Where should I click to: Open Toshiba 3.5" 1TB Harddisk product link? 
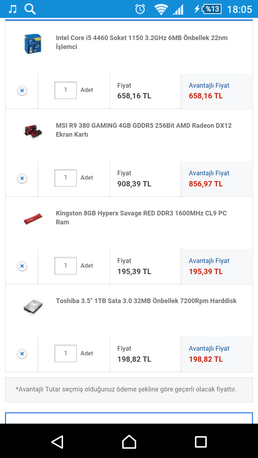tap(146, 301)
